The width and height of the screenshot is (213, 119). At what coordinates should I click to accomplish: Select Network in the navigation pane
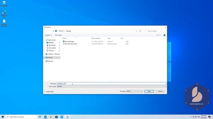click(x=50, y=61)
